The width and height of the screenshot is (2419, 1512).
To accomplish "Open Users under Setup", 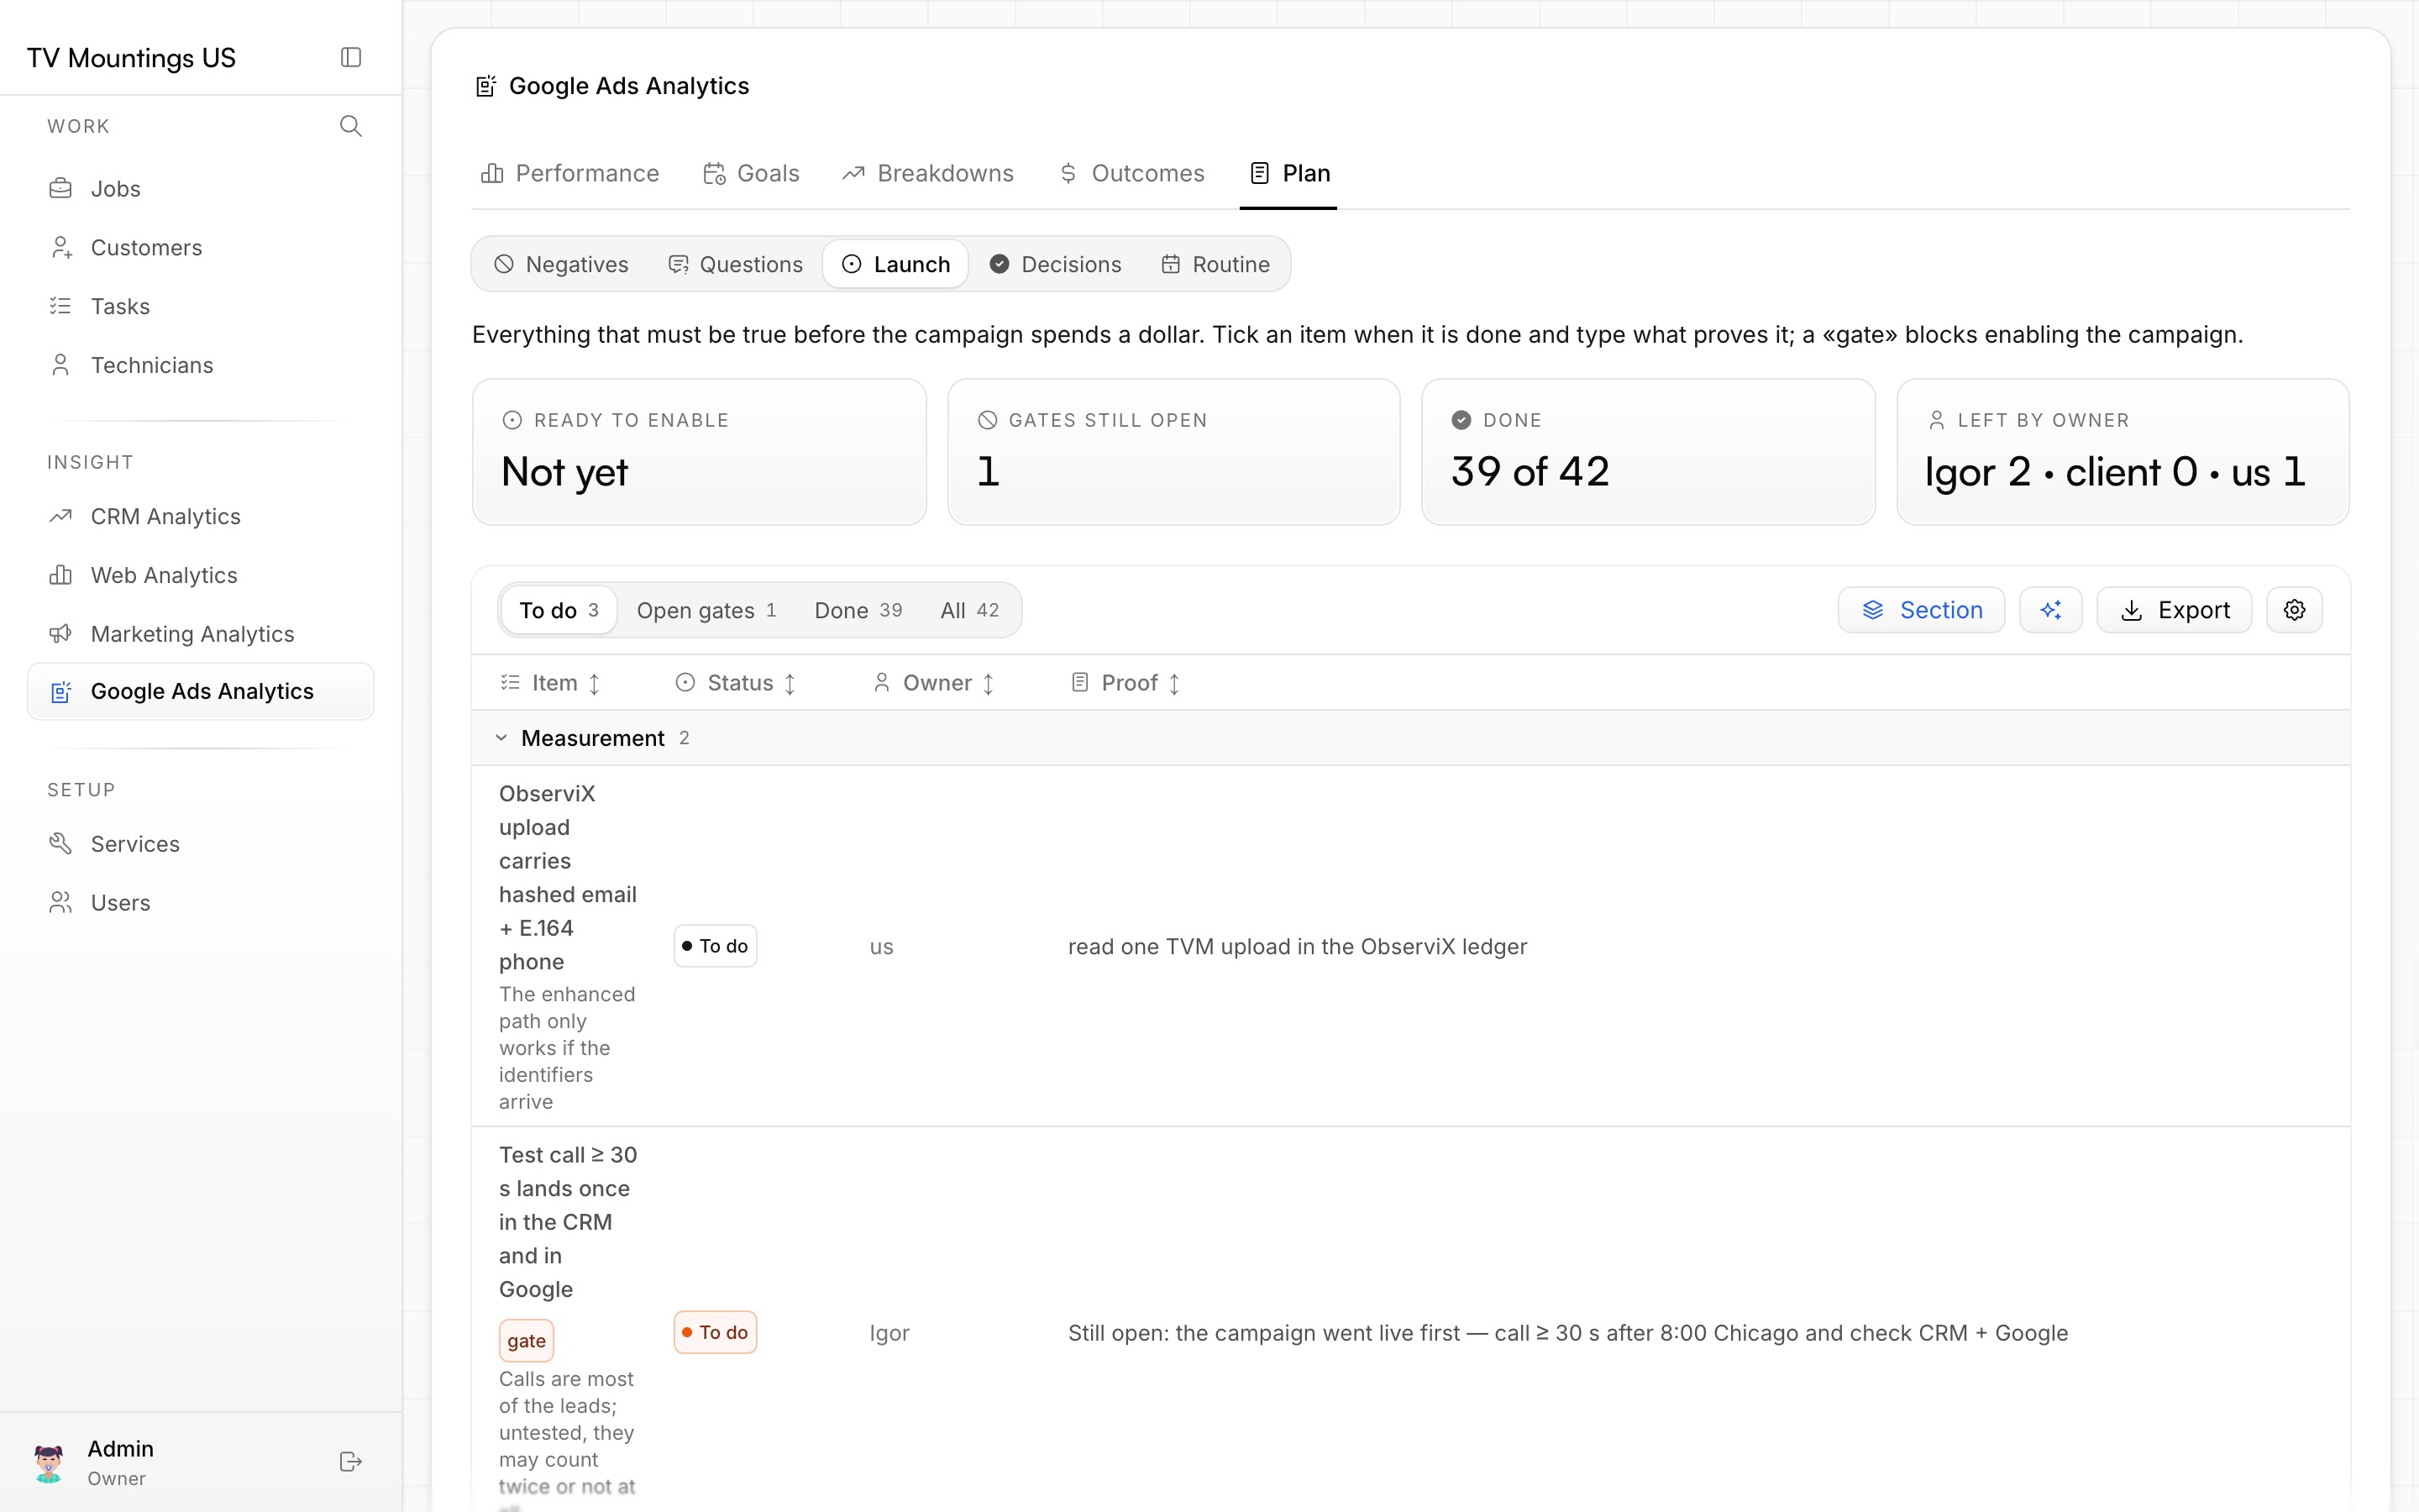I will [x=200, y=903].
